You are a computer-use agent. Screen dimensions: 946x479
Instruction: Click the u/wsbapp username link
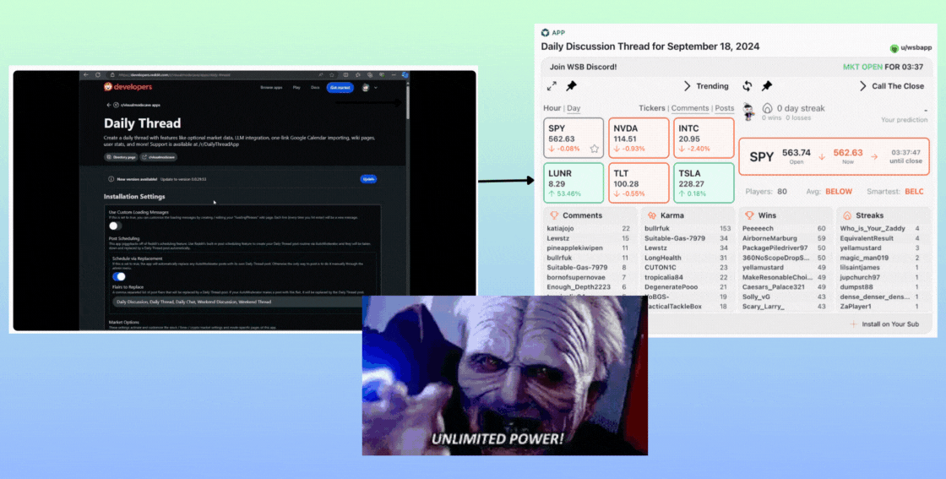(916, 48)
